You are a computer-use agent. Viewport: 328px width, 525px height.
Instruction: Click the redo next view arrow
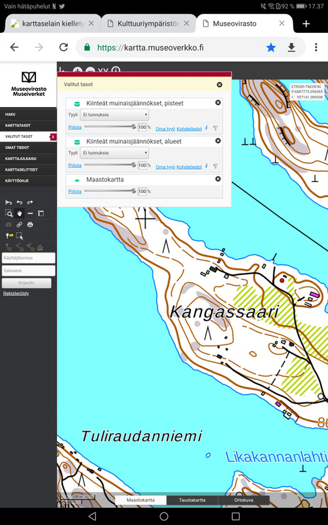click(x=30, y=202)
